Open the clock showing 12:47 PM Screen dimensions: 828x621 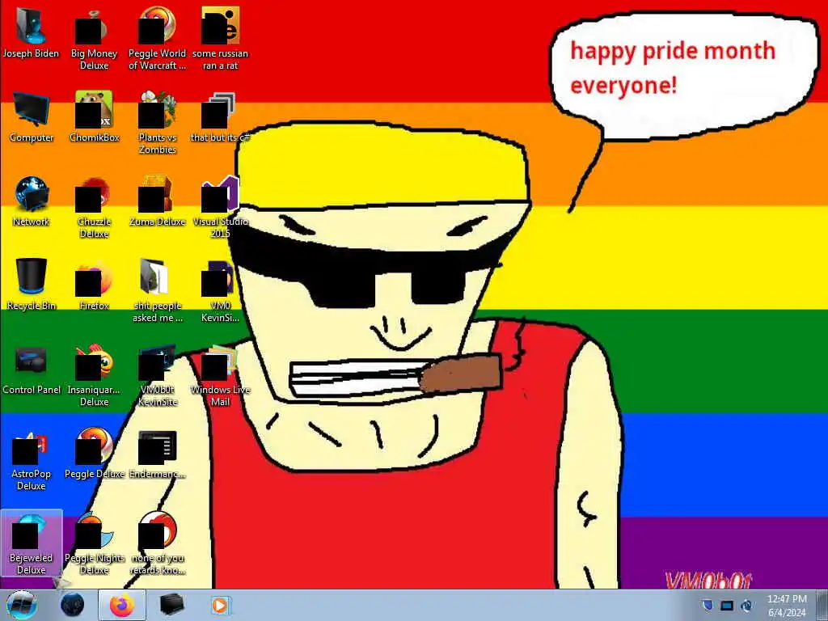(787, 605)
